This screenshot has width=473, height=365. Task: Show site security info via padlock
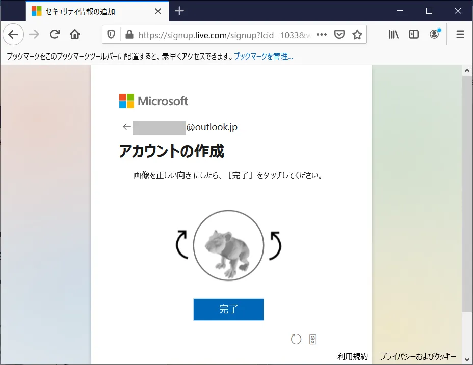point(129,35)
